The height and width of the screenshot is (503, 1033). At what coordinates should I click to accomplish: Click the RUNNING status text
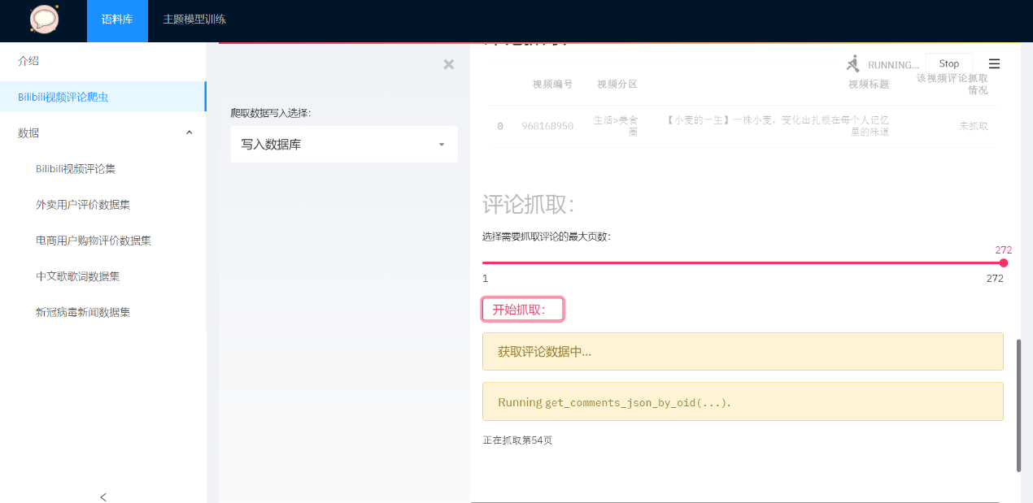click(x=893, y=64)
